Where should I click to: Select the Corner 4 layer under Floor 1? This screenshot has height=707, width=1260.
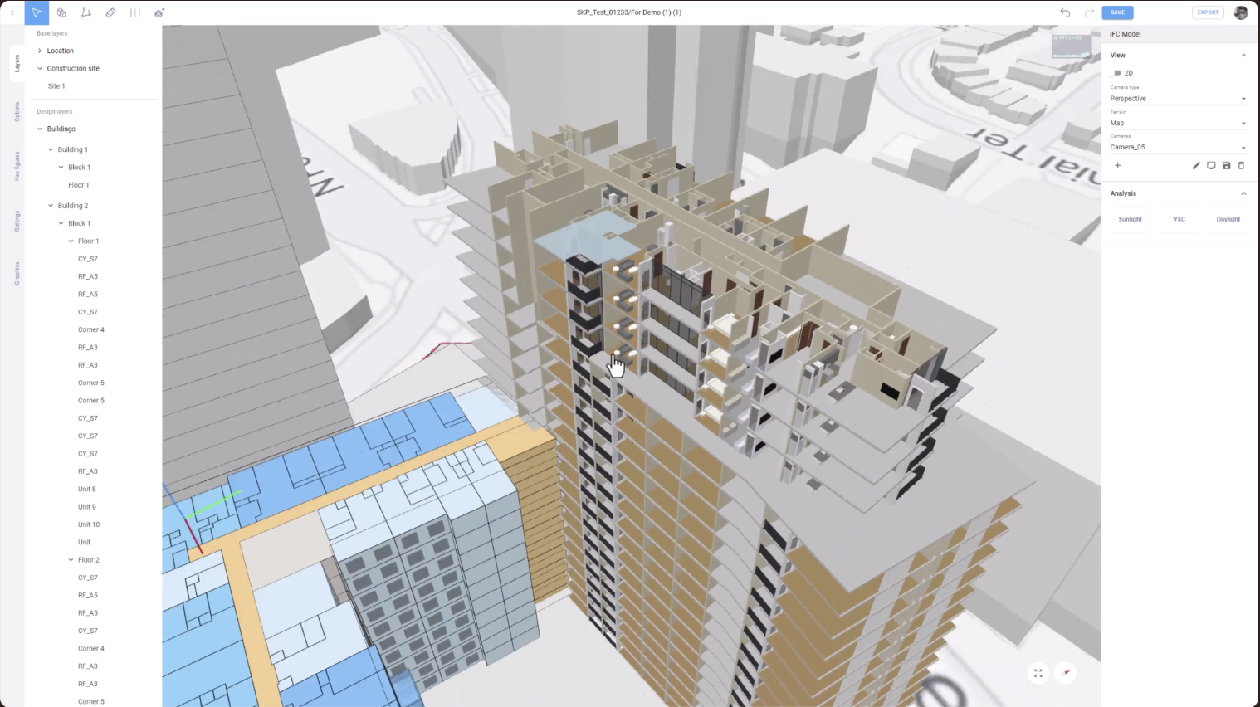(x=91, y=329)
